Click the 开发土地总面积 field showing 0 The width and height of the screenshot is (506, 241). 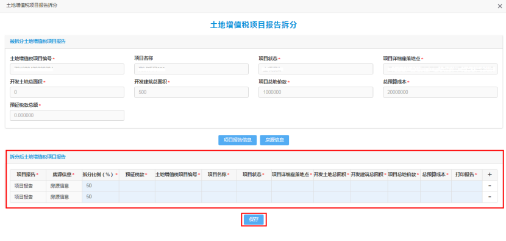(67, 92)
